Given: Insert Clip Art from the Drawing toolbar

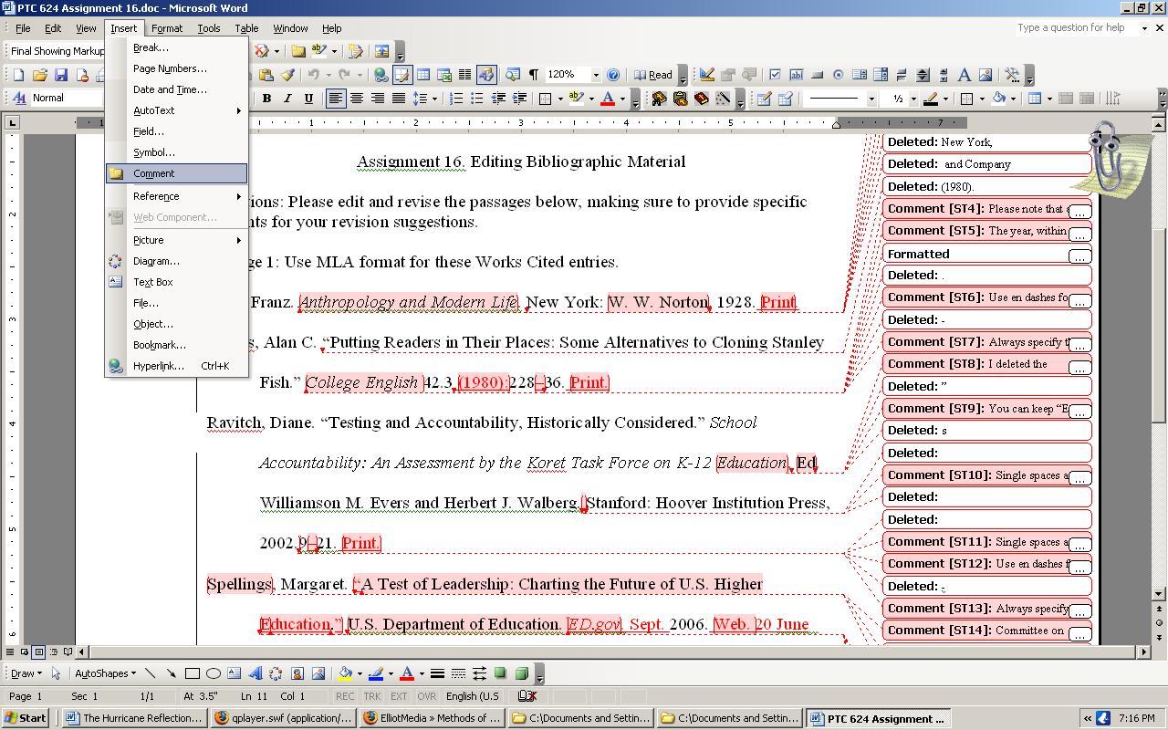Looking at the screenshot, I should [297, 673].
